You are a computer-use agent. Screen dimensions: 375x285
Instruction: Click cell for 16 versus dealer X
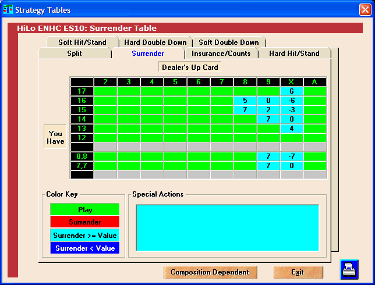pos(292,101)
